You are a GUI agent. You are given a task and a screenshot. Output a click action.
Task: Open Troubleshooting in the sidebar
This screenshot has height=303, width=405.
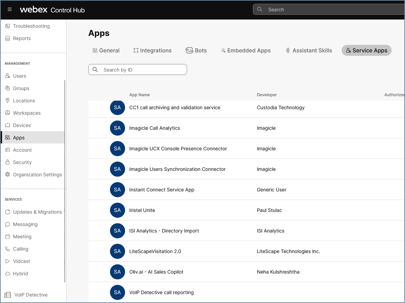click(x=31, y=26)
